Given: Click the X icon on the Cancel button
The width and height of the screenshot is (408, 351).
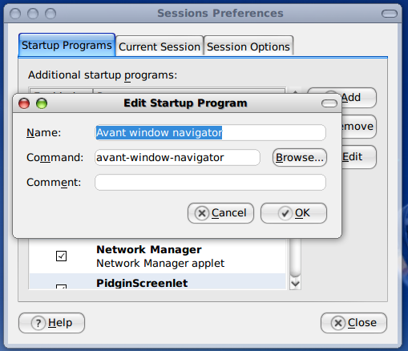Looking at the screenshot, I should tap(202, 213).
